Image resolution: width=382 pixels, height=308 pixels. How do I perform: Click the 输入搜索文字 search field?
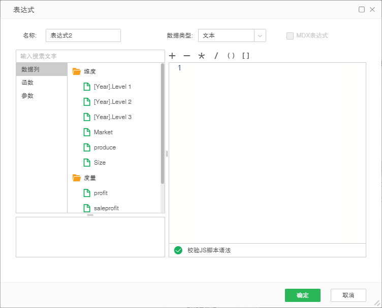coord(90,56)
